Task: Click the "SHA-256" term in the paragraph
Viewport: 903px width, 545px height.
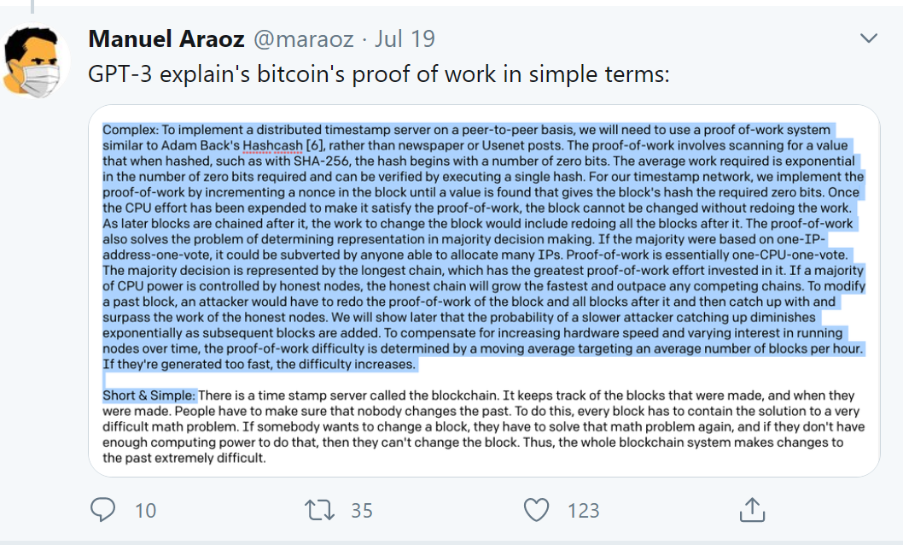Action: coord(318,161)
